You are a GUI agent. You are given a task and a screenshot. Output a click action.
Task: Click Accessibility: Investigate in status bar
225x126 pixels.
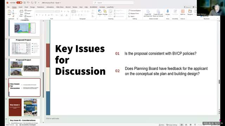[28, 125]
